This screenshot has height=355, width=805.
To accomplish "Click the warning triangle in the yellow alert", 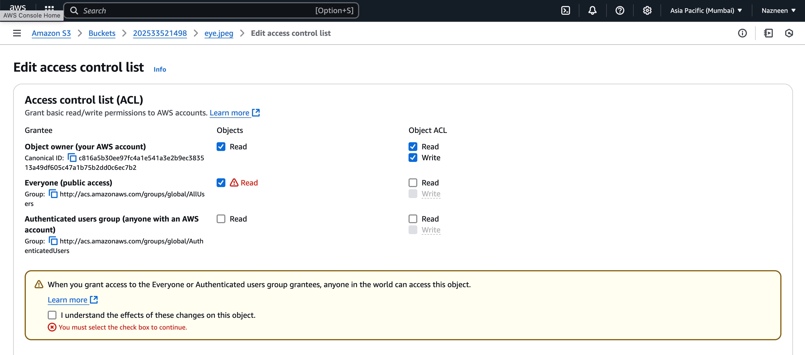I will [39, 284].
